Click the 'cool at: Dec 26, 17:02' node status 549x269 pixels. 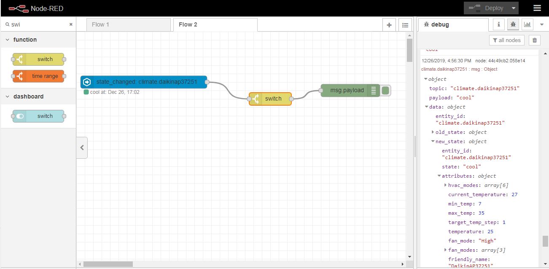(x=112, y=92)
